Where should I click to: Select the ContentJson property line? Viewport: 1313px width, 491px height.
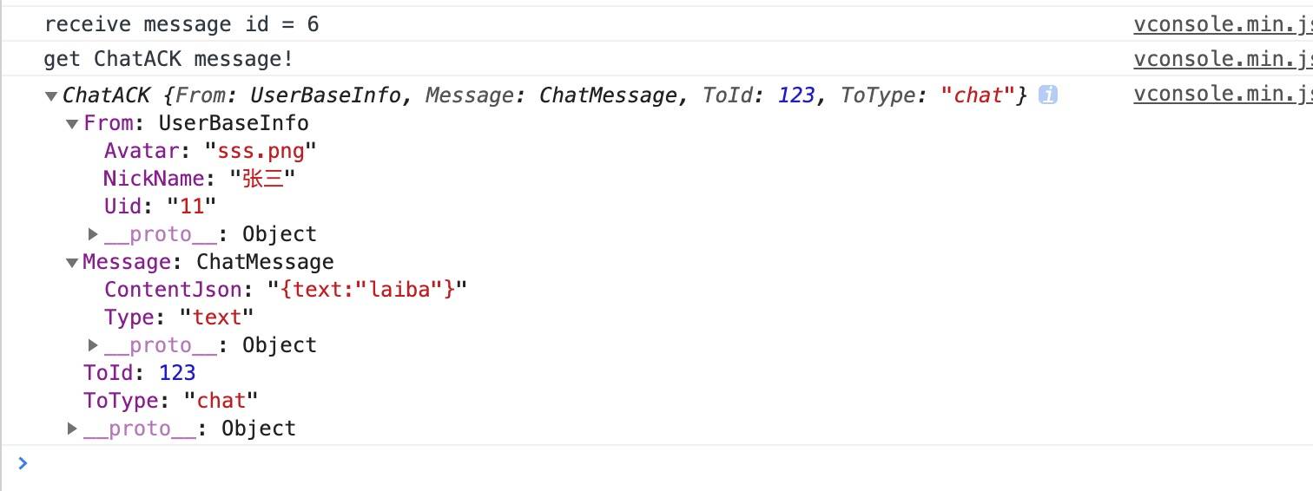pos(287,290)
